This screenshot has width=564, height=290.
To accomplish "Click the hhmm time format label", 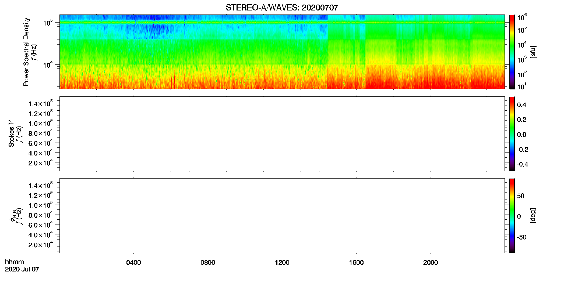I will (15, 262).
